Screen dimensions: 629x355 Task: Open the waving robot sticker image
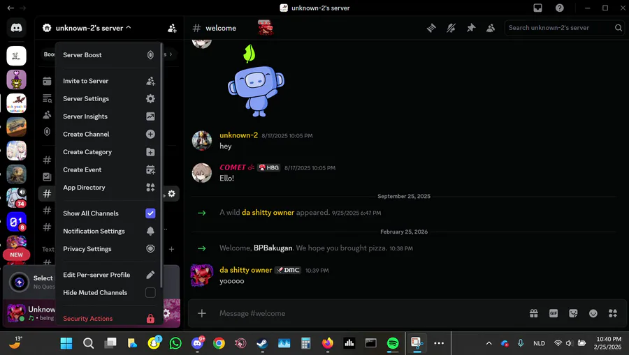256,82
